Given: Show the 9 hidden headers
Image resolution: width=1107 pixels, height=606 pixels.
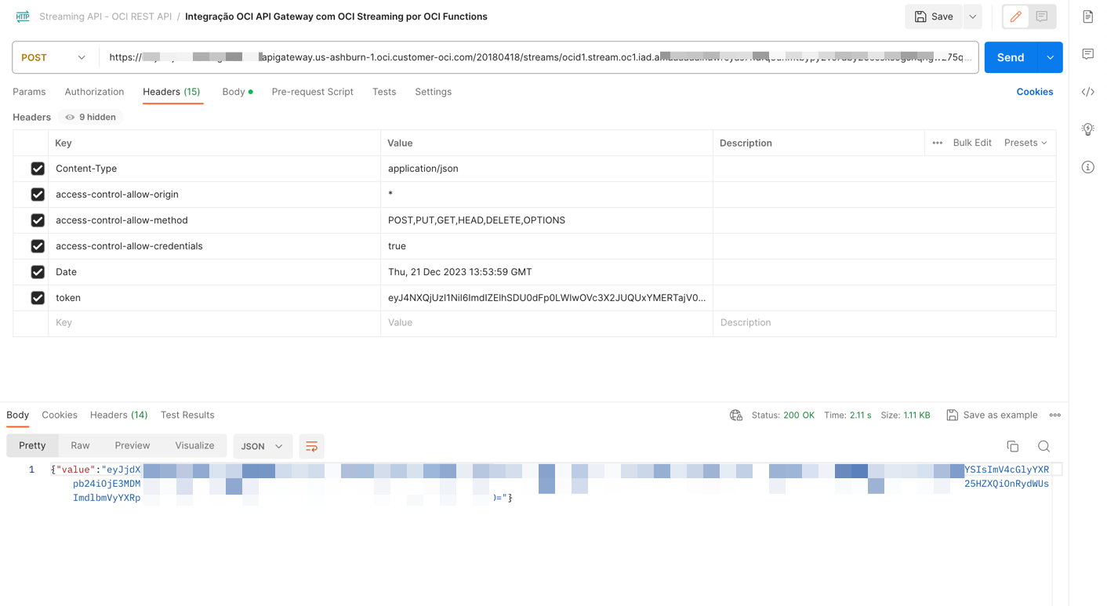Looking at the screenshot, I should coord(90,117).
